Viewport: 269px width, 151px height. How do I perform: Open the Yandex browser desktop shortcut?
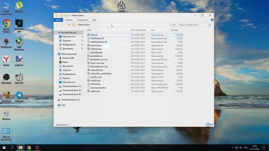(6, 61)
